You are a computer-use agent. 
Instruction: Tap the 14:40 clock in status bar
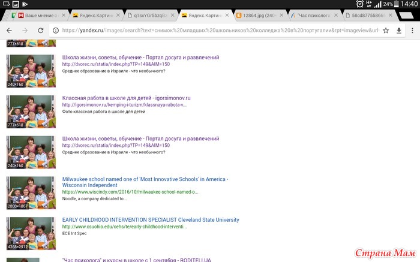click(x=409, y=4)
